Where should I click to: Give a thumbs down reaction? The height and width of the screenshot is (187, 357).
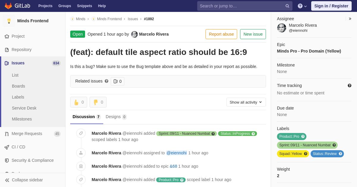98,102
